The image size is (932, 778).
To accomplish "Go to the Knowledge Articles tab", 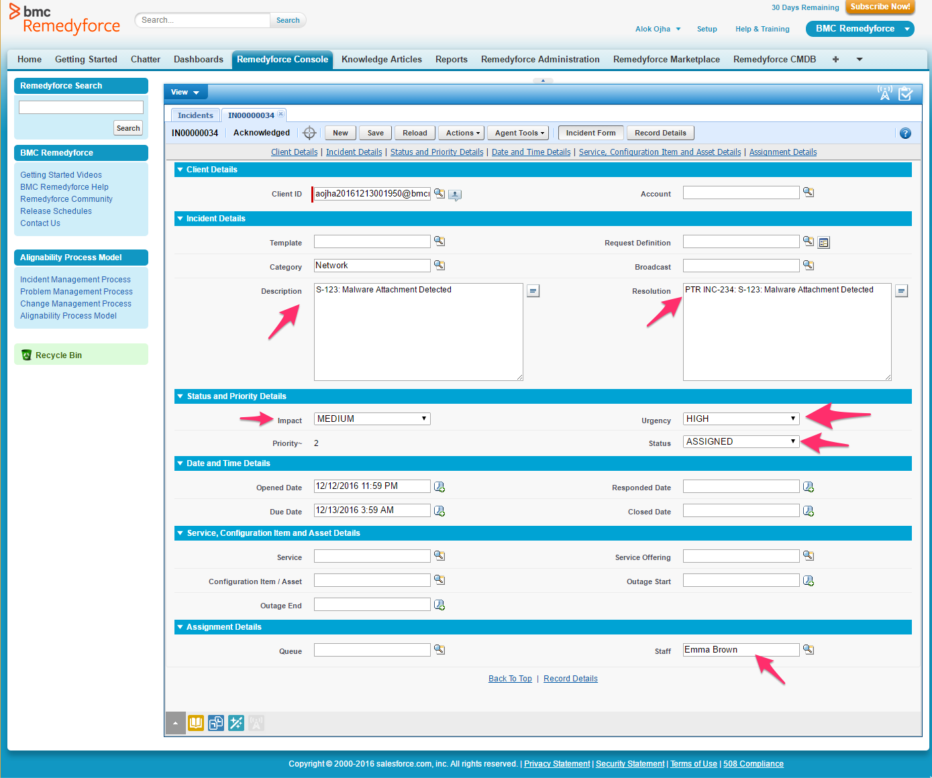I will pos(382,59).
